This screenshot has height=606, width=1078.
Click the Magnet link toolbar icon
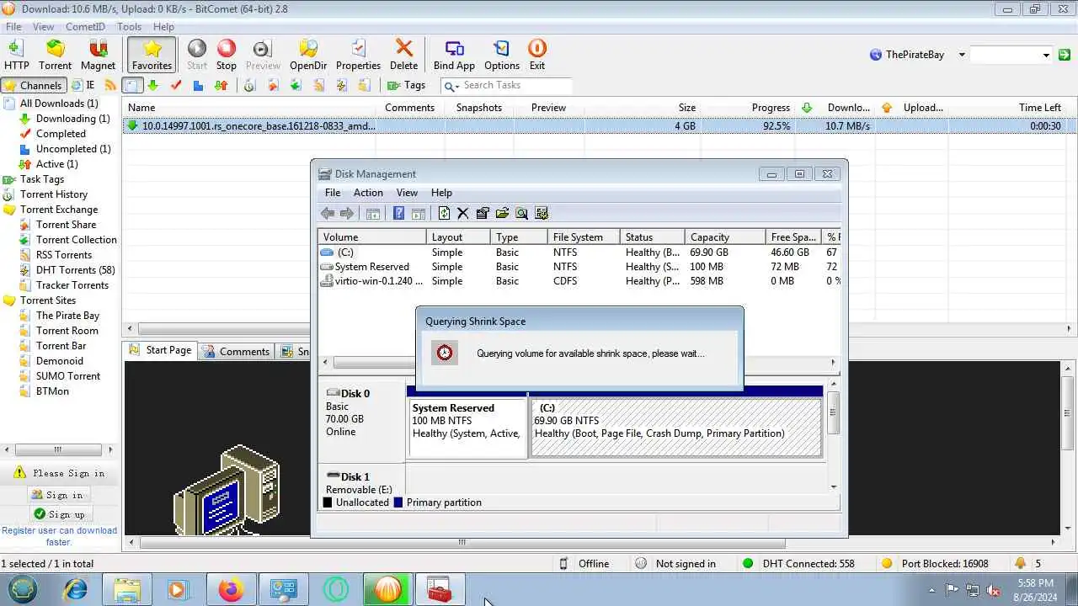click(98, 55)
